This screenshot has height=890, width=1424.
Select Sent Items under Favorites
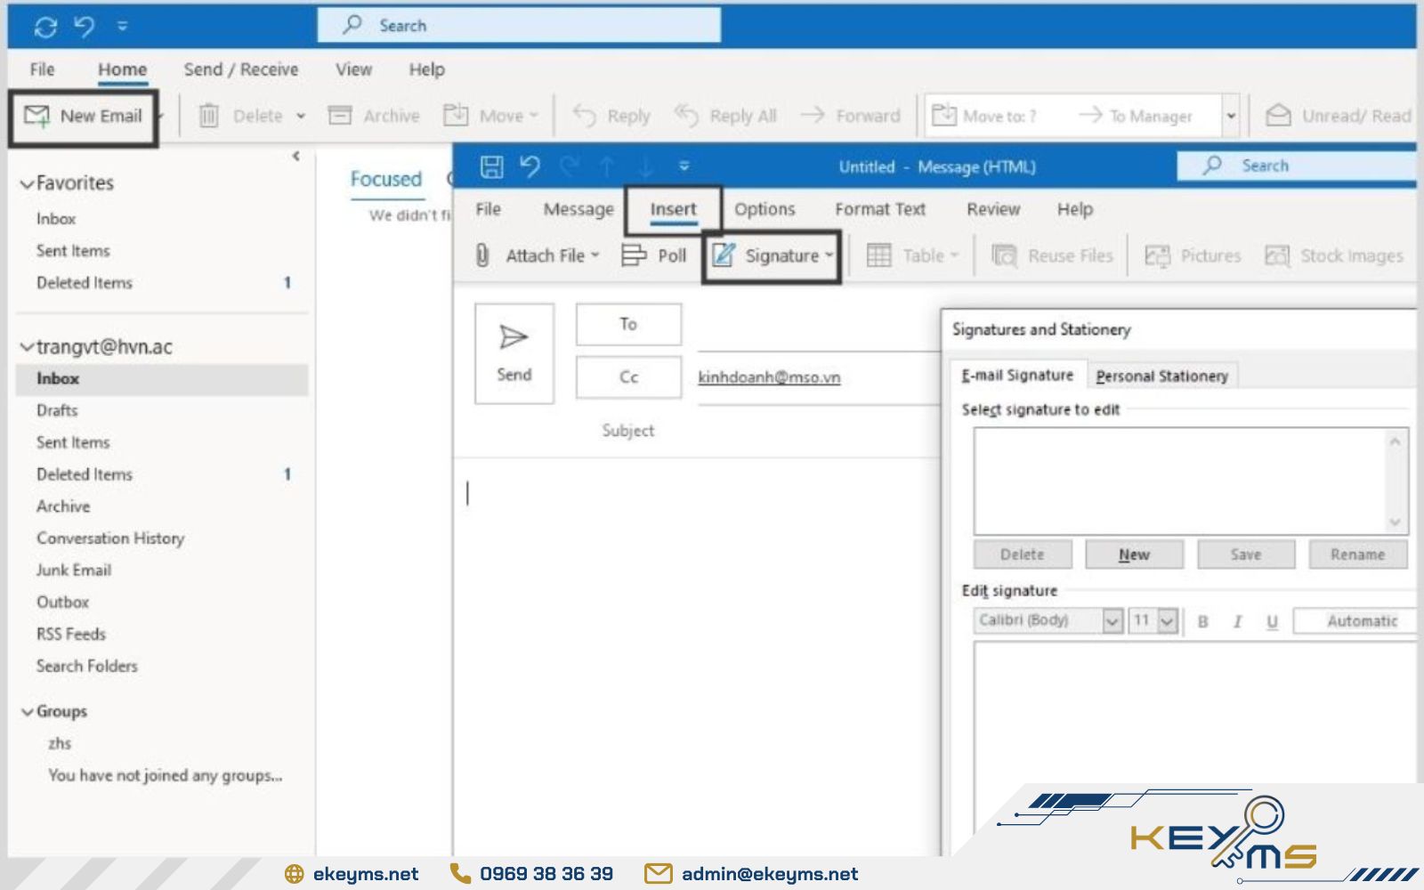click(x=73, y=251)
